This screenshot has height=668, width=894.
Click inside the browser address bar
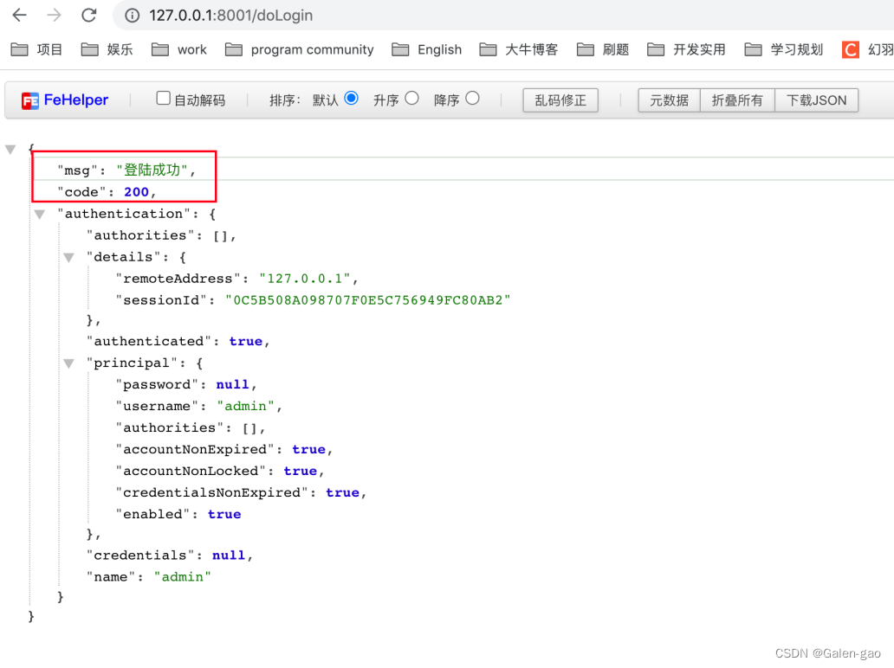[x=347, y=15]
